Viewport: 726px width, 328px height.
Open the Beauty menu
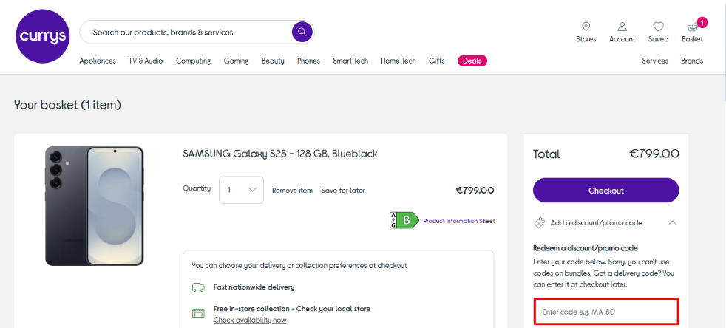click(273, 61)
